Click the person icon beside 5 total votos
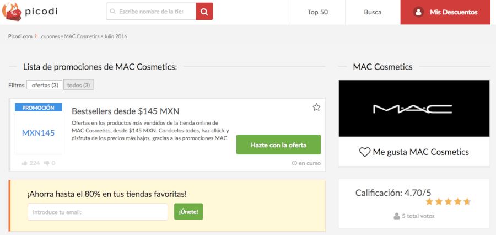This screenshot has height=235, width=496. click(x=397, y=216)
